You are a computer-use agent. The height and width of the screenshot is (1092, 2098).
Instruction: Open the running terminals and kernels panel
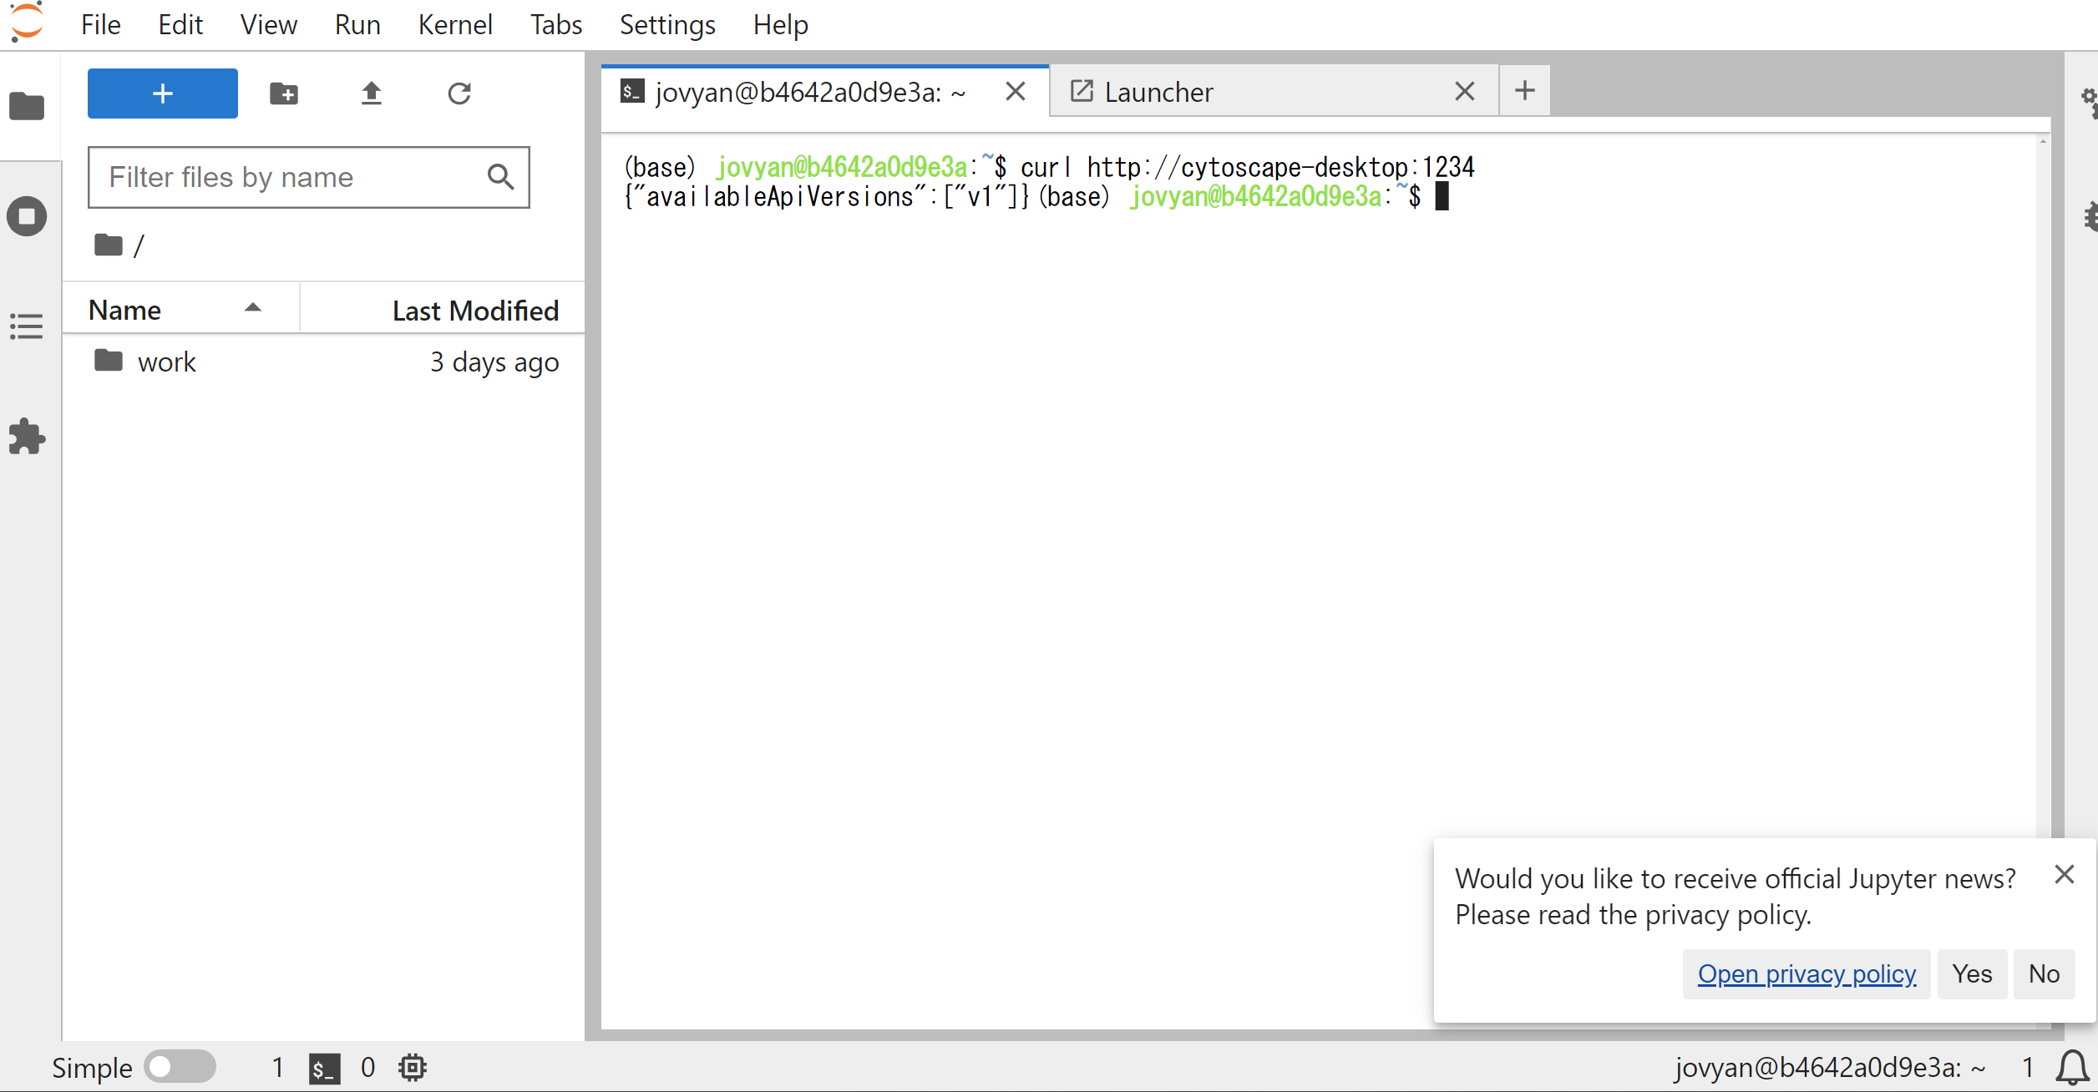[28, 216]
